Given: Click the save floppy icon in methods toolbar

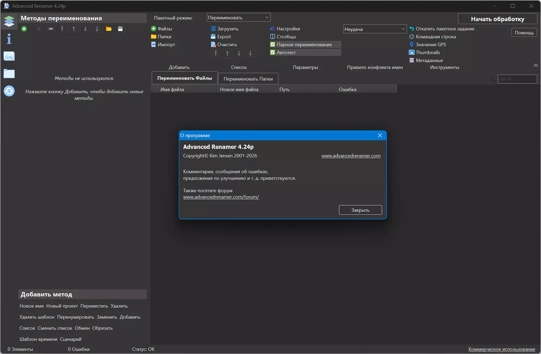Looking at the screenshot, I should click(120, 29).
